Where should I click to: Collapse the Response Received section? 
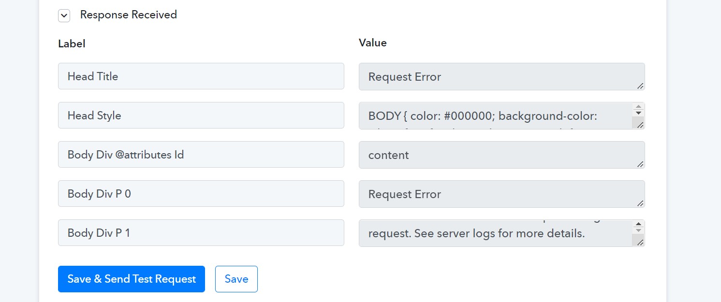(x=64, y=15)
